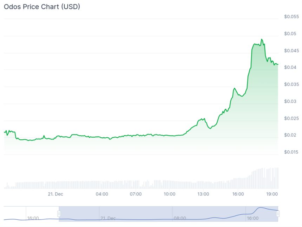302x227 pixels.
Task: Select the 10:00 x-axis time label
Action: click(x=170, y=194)
